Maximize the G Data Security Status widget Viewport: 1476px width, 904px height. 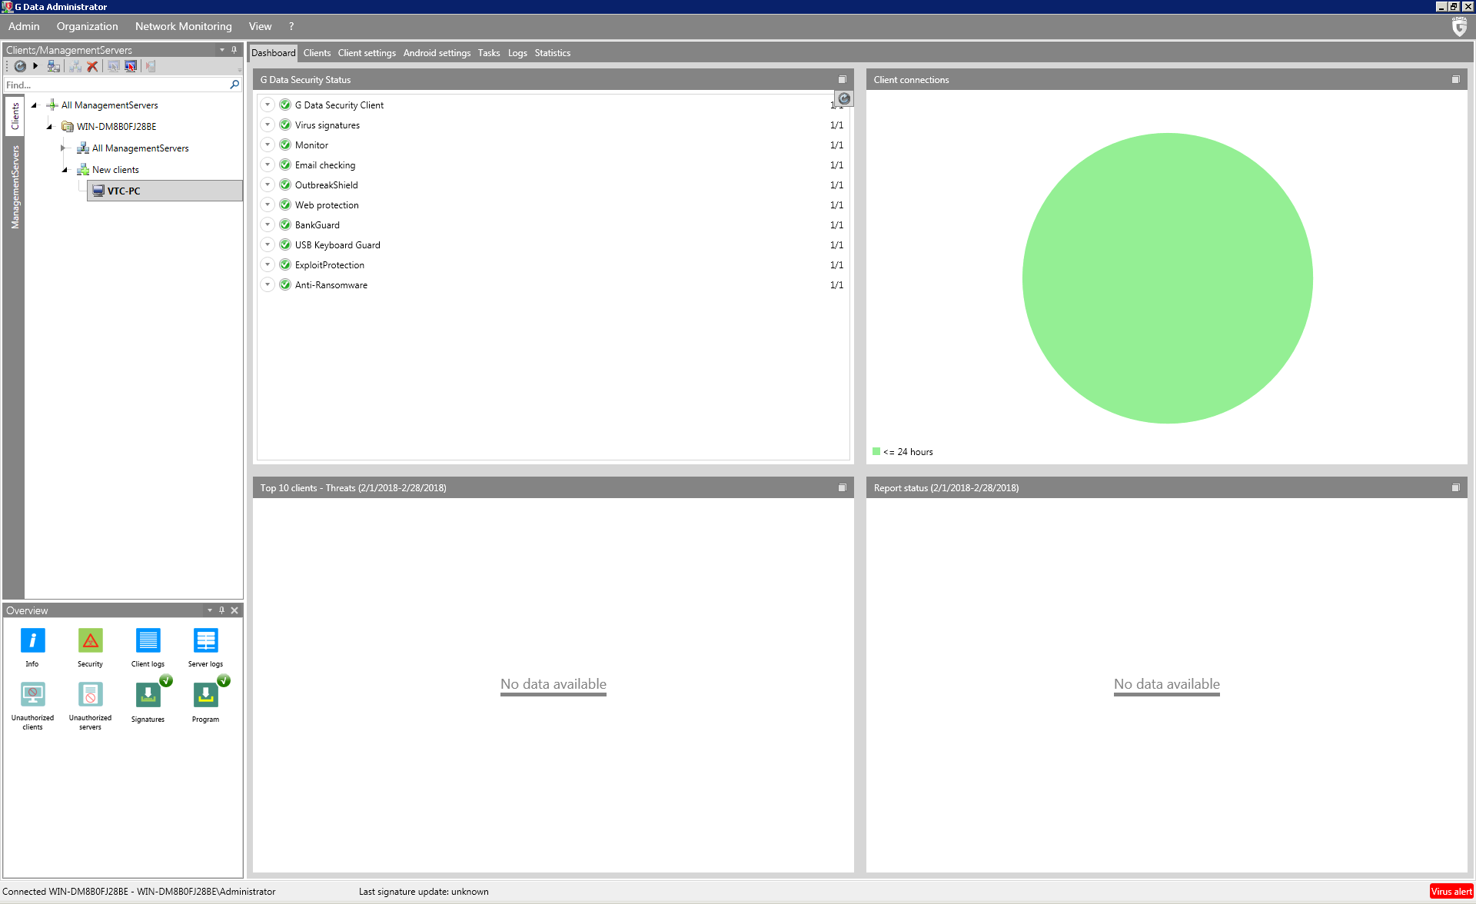click(x=842, y=80)
